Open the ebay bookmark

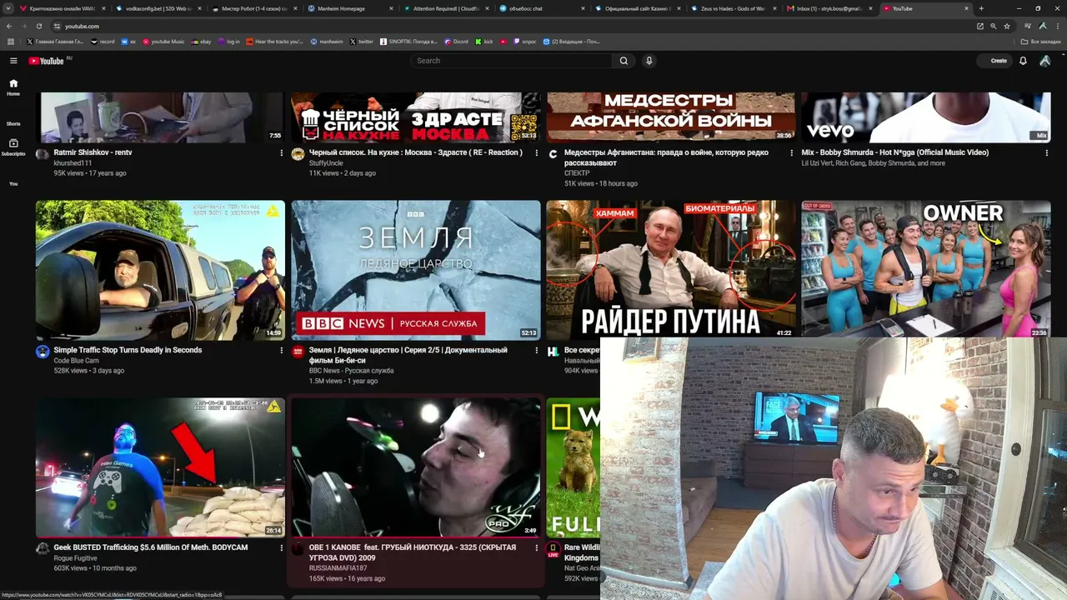point(200,41)
